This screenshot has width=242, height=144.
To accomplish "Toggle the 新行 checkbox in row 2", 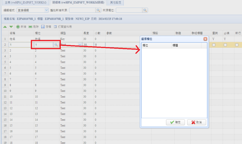I will (237, 45).
